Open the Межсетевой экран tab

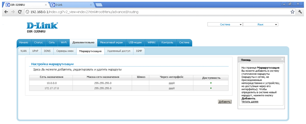[111, 42]
